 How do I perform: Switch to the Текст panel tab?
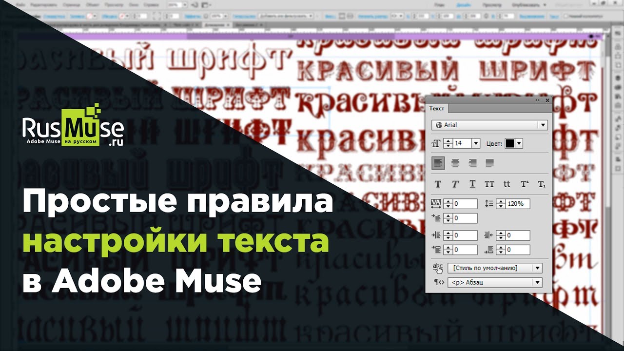point(437,109)
